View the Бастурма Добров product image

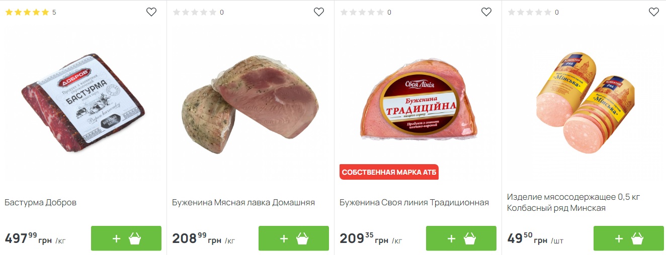pos(83,103)
